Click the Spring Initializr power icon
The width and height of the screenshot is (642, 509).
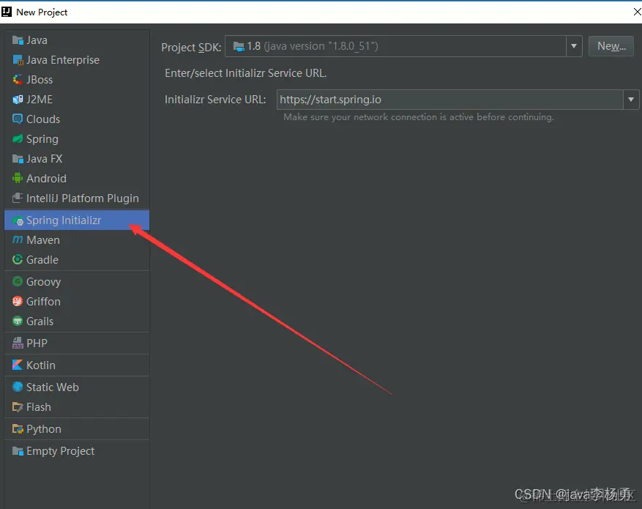18,220
